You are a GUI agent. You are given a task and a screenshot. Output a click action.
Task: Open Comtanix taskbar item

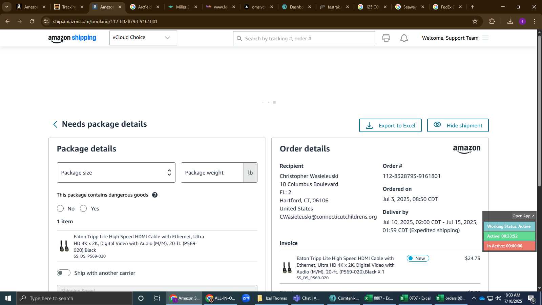[344, 298]
